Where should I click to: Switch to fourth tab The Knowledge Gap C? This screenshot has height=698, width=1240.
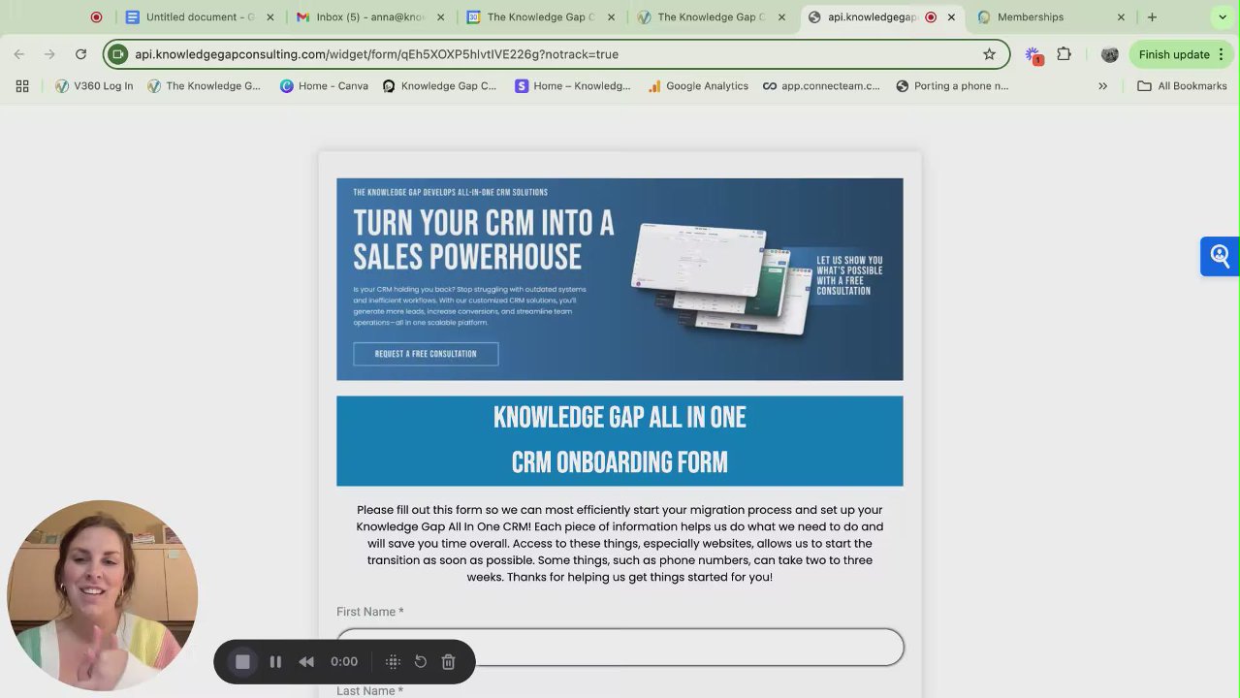[712, 16]
